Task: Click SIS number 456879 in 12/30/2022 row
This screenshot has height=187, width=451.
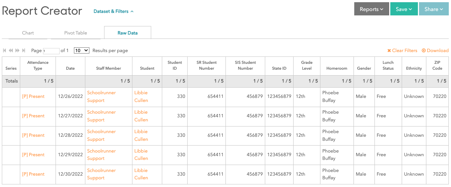Action: pos(255,174)
